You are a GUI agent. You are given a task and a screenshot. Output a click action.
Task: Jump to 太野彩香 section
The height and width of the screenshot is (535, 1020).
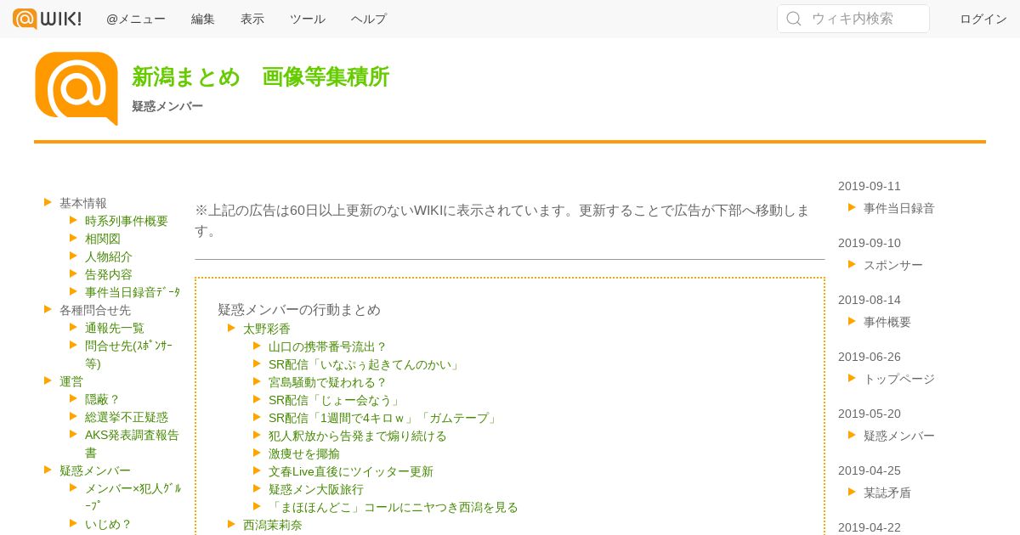click(267, 329)
